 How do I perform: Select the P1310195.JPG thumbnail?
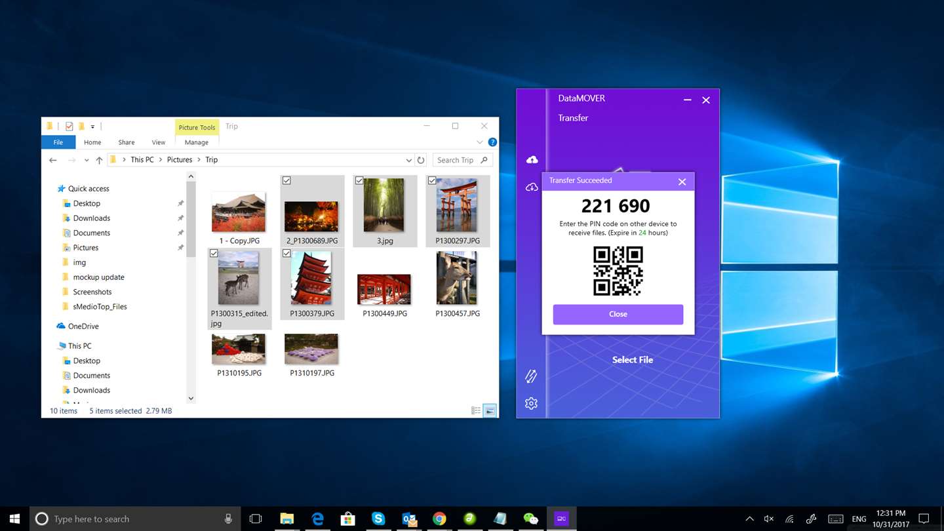(x=239, y=349)
